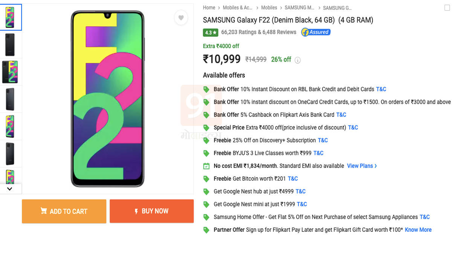Click the Flipkart Assured badge

pos(316,32)
